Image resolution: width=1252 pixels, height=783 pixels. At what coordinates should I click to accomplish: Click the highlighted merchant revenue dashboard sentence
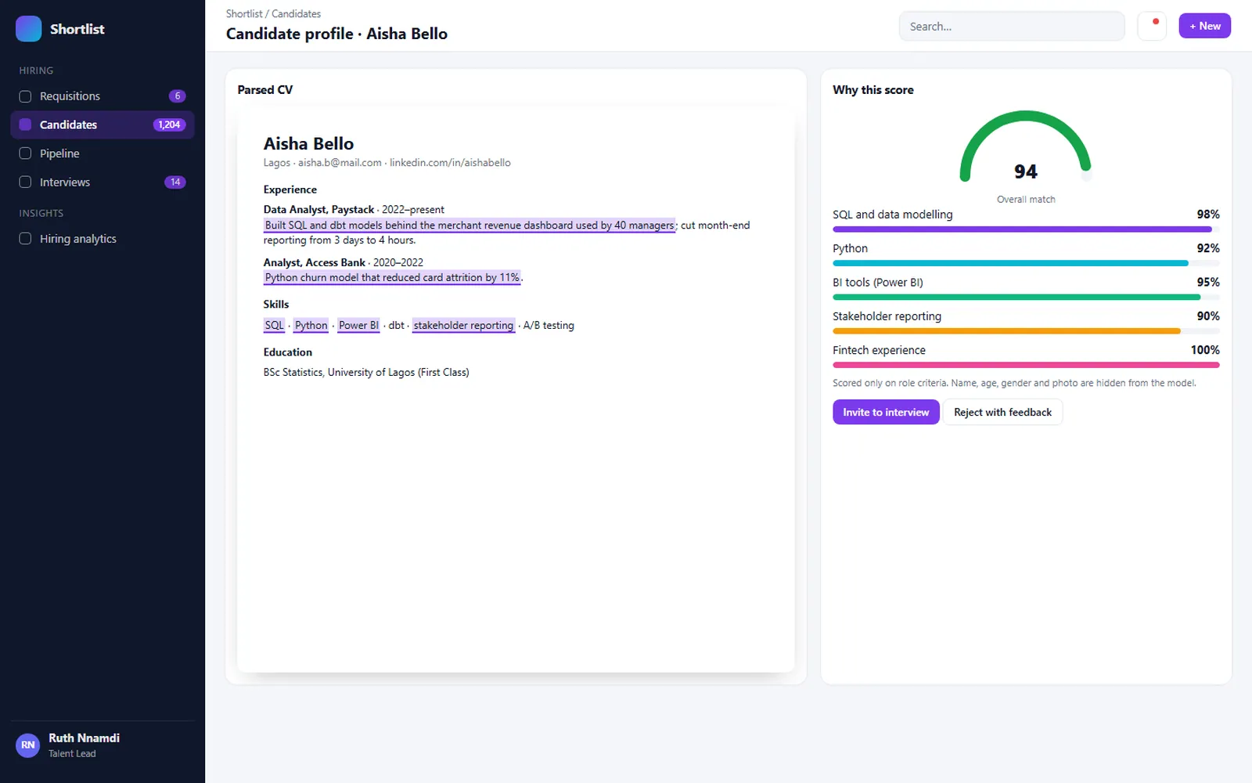[469, 226]
